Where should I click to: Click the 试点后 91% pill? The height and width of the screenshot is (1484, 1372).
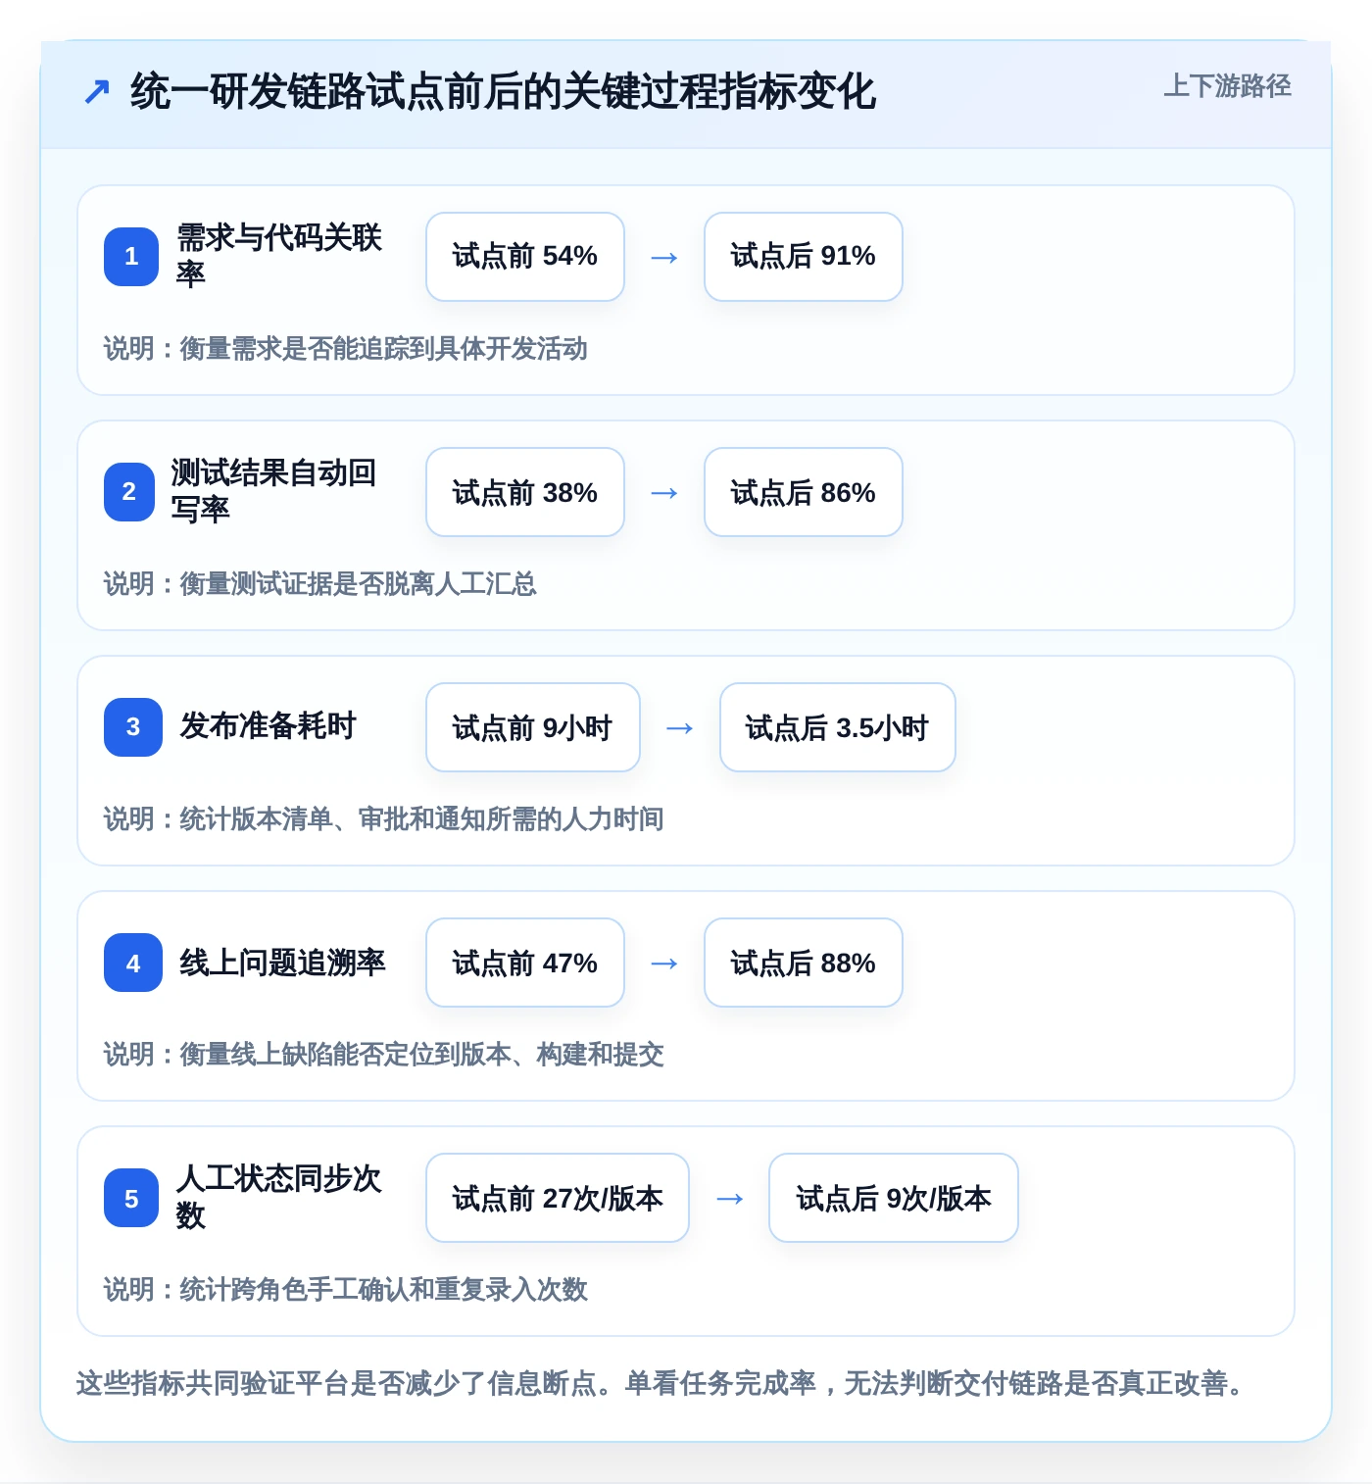pos(804,257)
